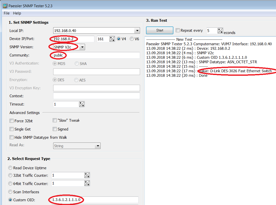Enable the Single Get checkbox
Viewport: 276px width, 205px height.
pyautogui.click(x=12, y=129)
